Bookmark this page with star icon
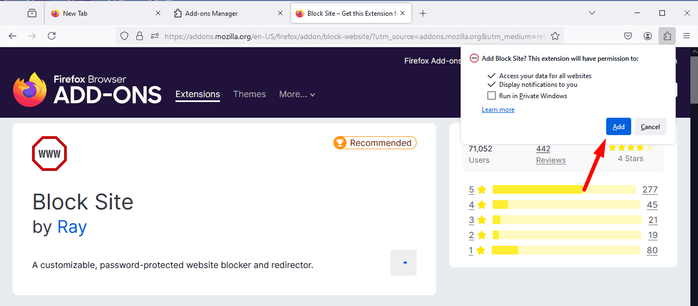 click(555, 36)
